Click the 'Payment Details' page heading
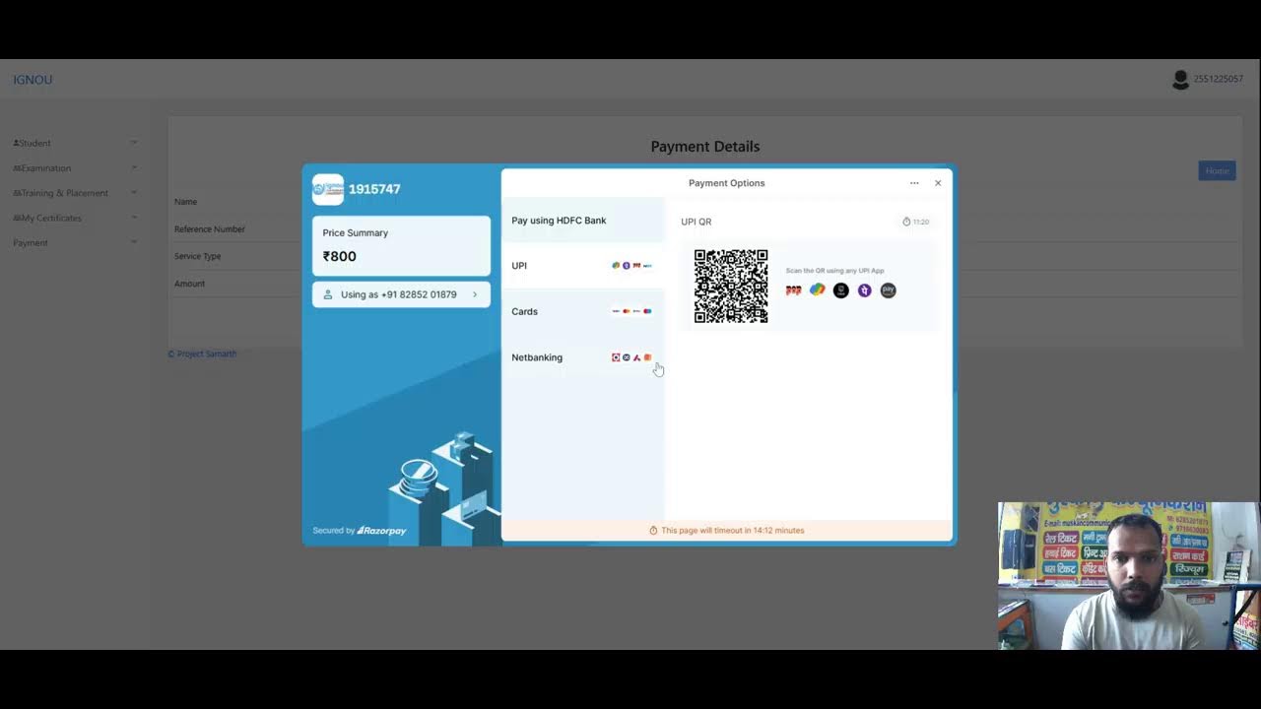This screenshot has height=709, width=1261. 705,147
